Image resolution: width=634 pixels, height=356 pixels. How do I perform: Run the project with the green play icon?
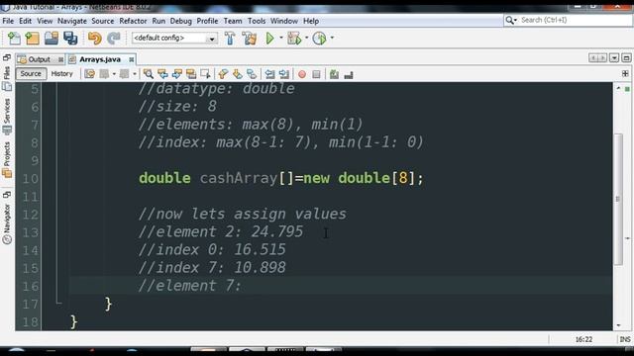click(x=270, y=38)
